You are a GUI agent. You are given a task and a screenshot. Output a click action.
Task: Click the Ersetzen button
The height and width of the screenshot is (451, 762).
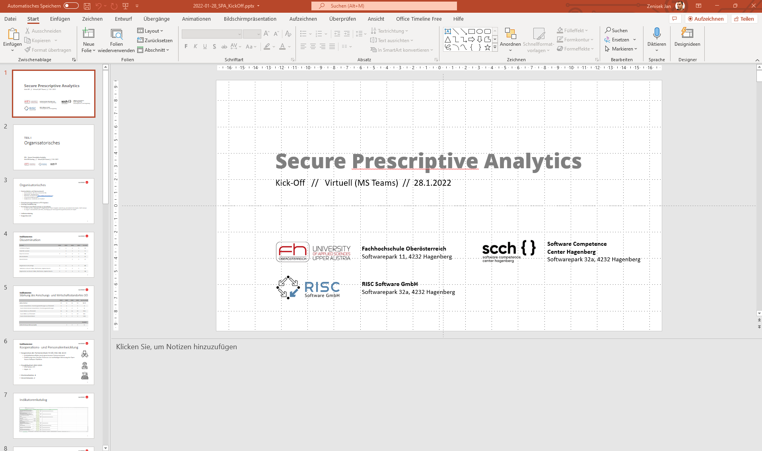(617, 39)
